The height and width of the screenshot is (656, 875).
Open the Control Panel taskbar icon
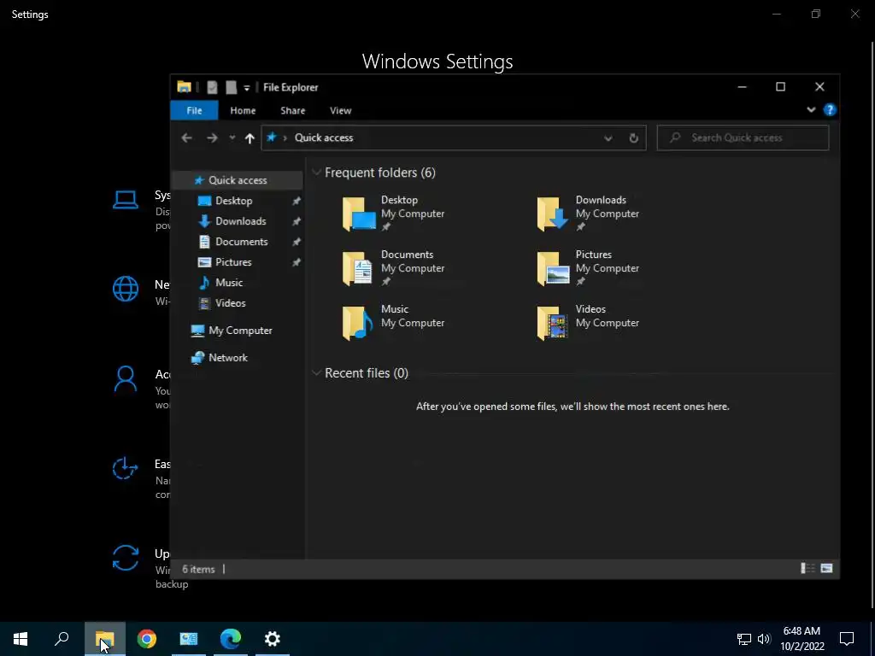point(189,639)
